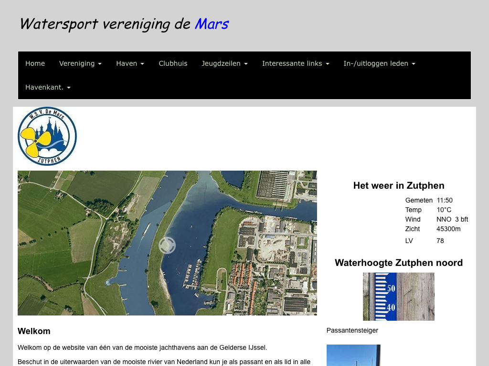Click the caret arrow next to Havenkant.
The height and width of the screenshot is (366, 489).
point(69,88)
